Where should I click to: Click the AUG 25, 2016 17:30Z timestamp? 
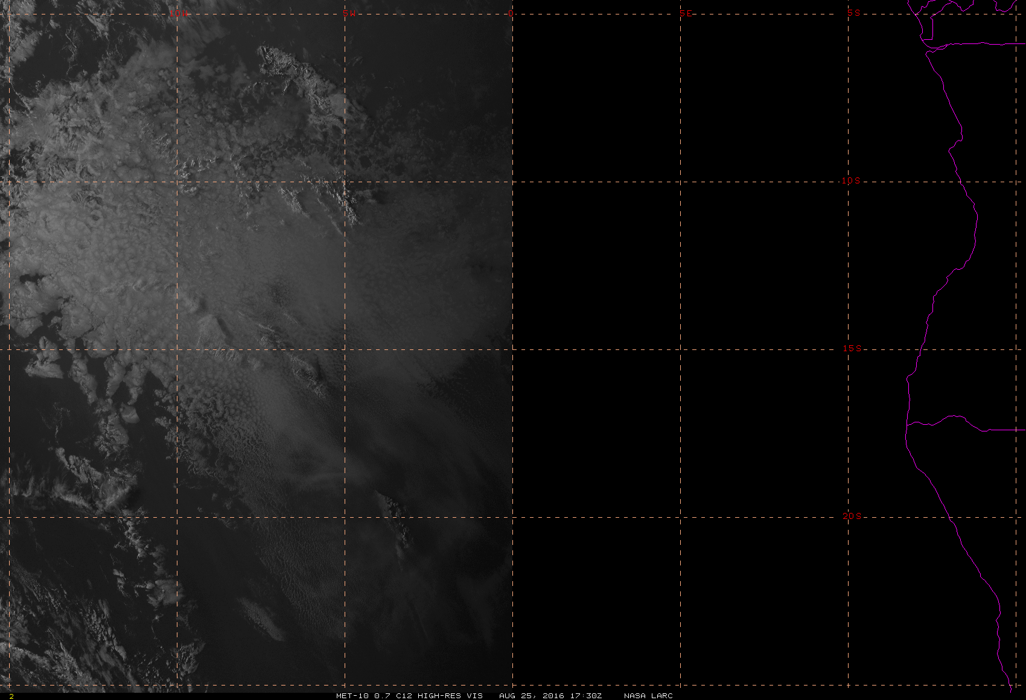click(550, 695)
